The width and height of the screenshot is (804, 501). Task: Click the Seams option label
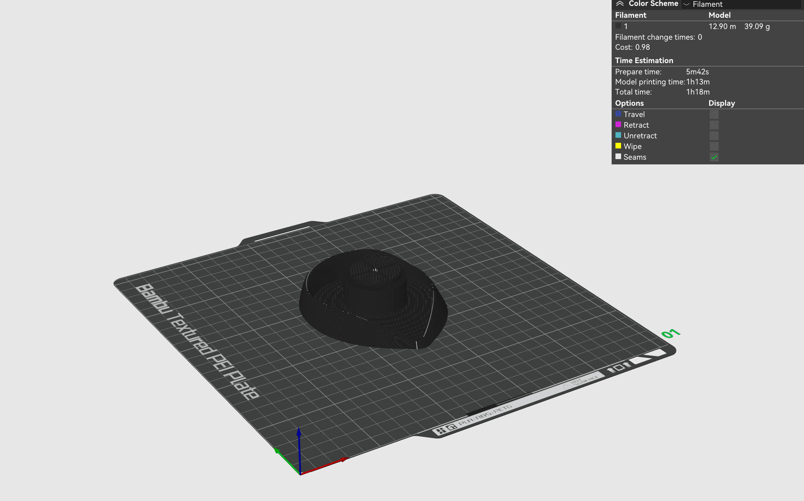(635, 157)
